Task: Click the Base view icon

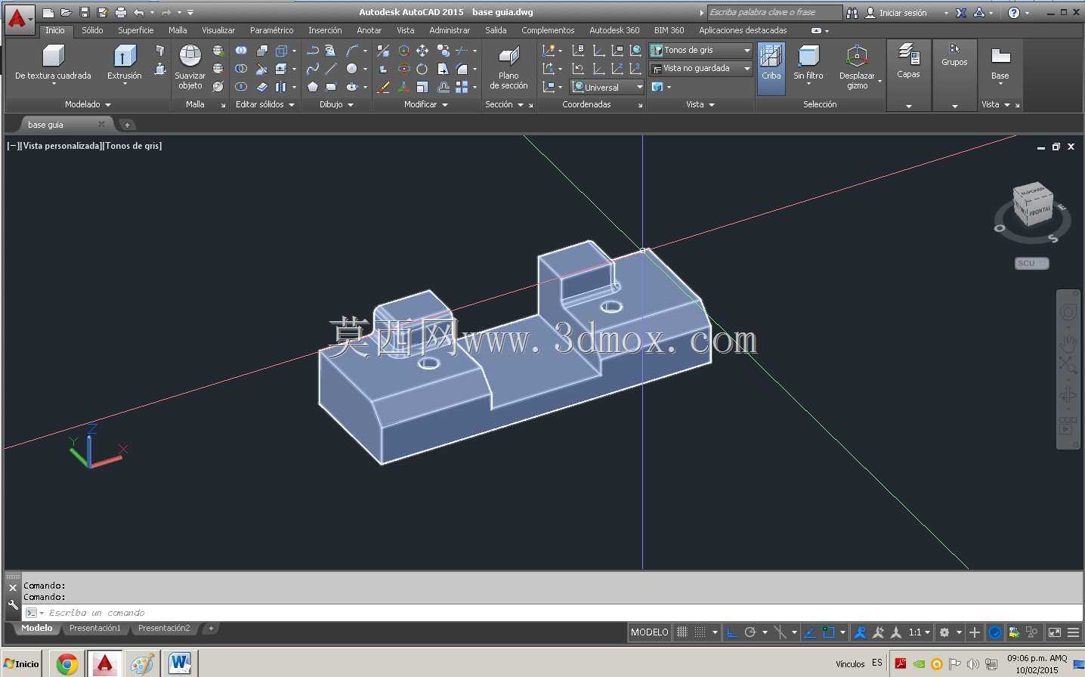Action: point(1000,62)
